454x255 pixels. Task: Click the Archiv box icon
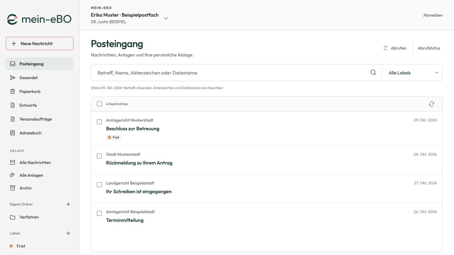pyautogui.click(x=13, y=188)
